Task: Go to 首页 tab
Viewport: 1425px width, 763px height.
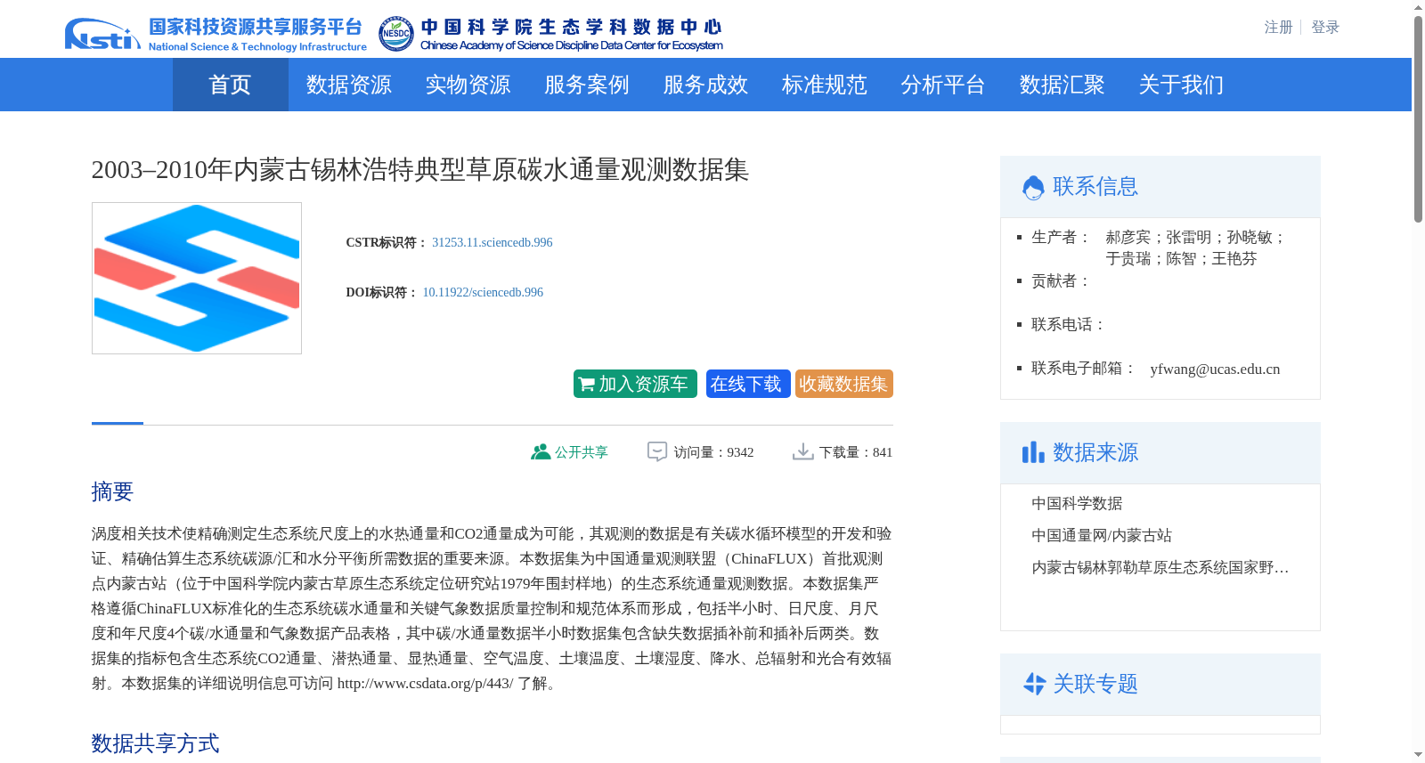Action: [x=230, y=85]
